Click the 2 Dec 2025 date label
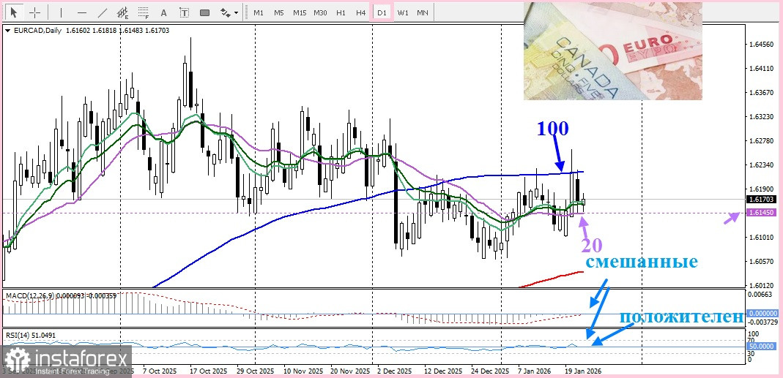 [x=395, y=371]
